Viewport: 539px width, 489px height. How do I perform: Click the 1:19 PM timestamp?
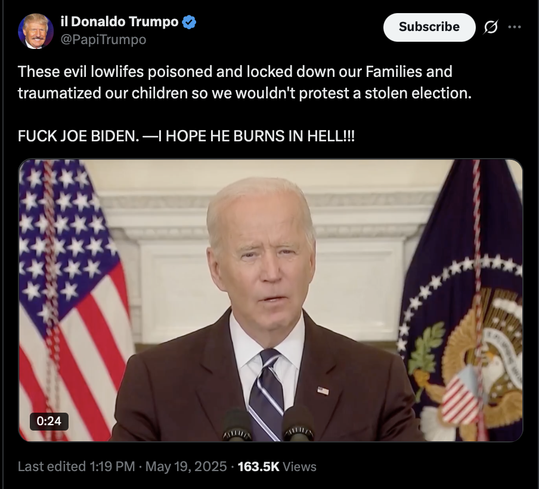coord(112,467)
